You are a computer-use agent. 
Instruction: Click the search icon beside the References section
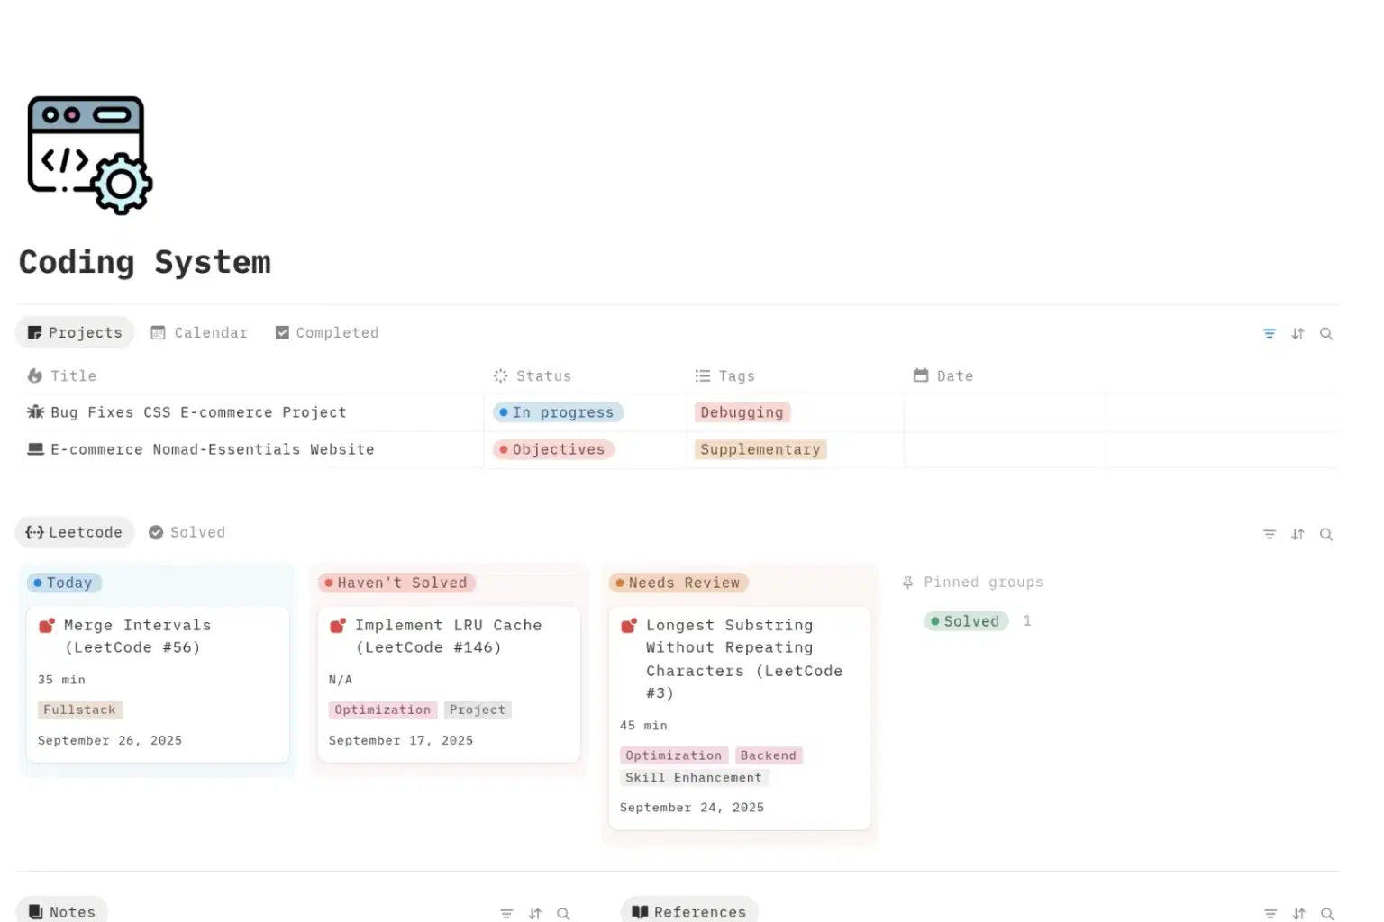click(x=1326, y=913)
